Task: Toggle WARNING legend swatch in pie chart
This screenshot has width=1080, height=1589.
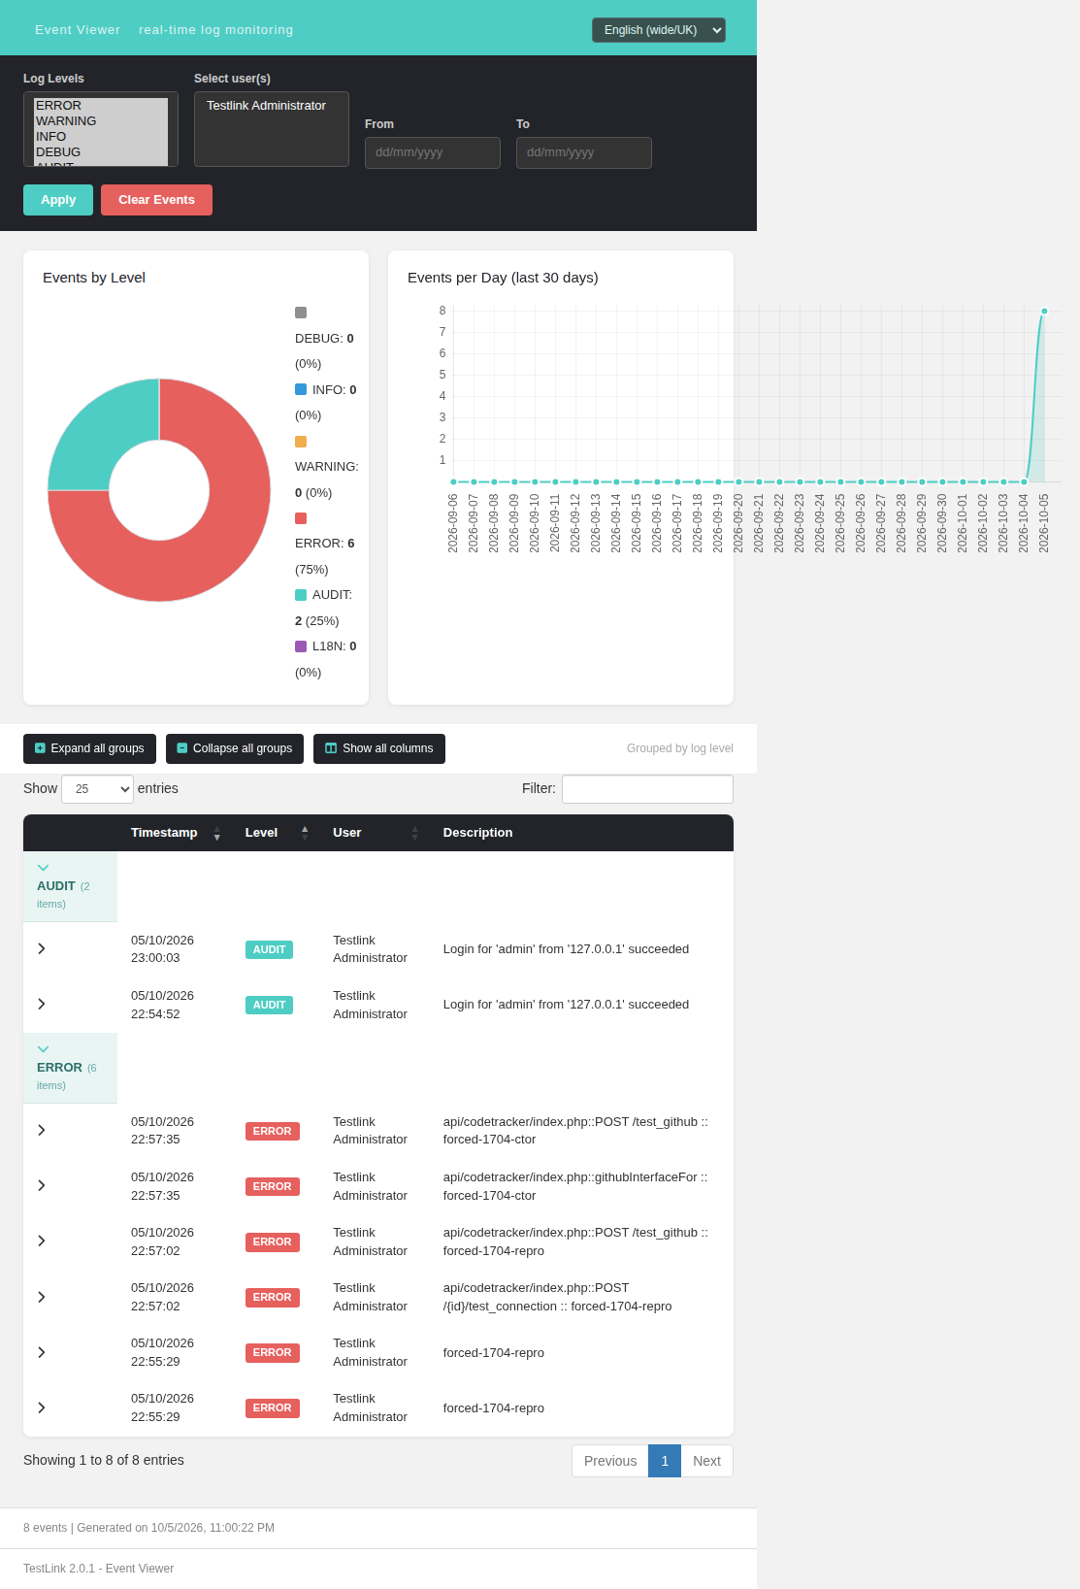Action: coord(301,442)
